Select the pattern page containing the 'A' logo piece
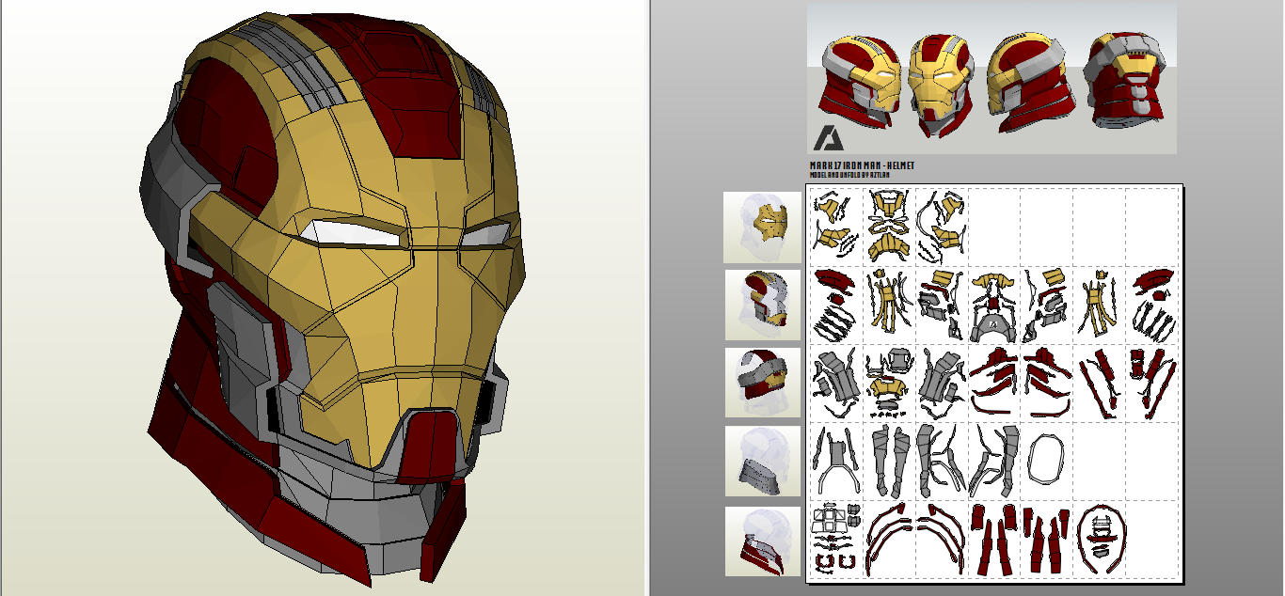The image size is (1285, 596). [x=994, y=305]
